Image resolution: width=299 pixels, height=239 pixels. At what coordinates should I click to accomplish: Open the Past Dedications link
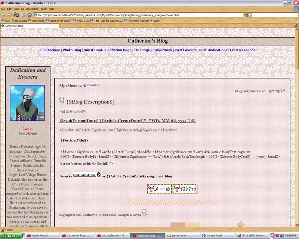click(213, 50)
